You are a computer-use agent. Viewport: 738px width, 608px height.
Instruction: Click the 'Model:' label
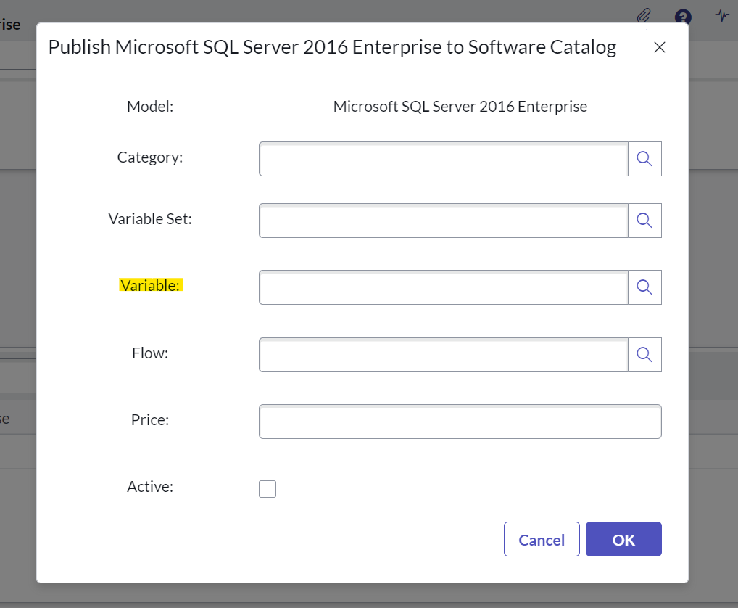click(x=150, y=107)
